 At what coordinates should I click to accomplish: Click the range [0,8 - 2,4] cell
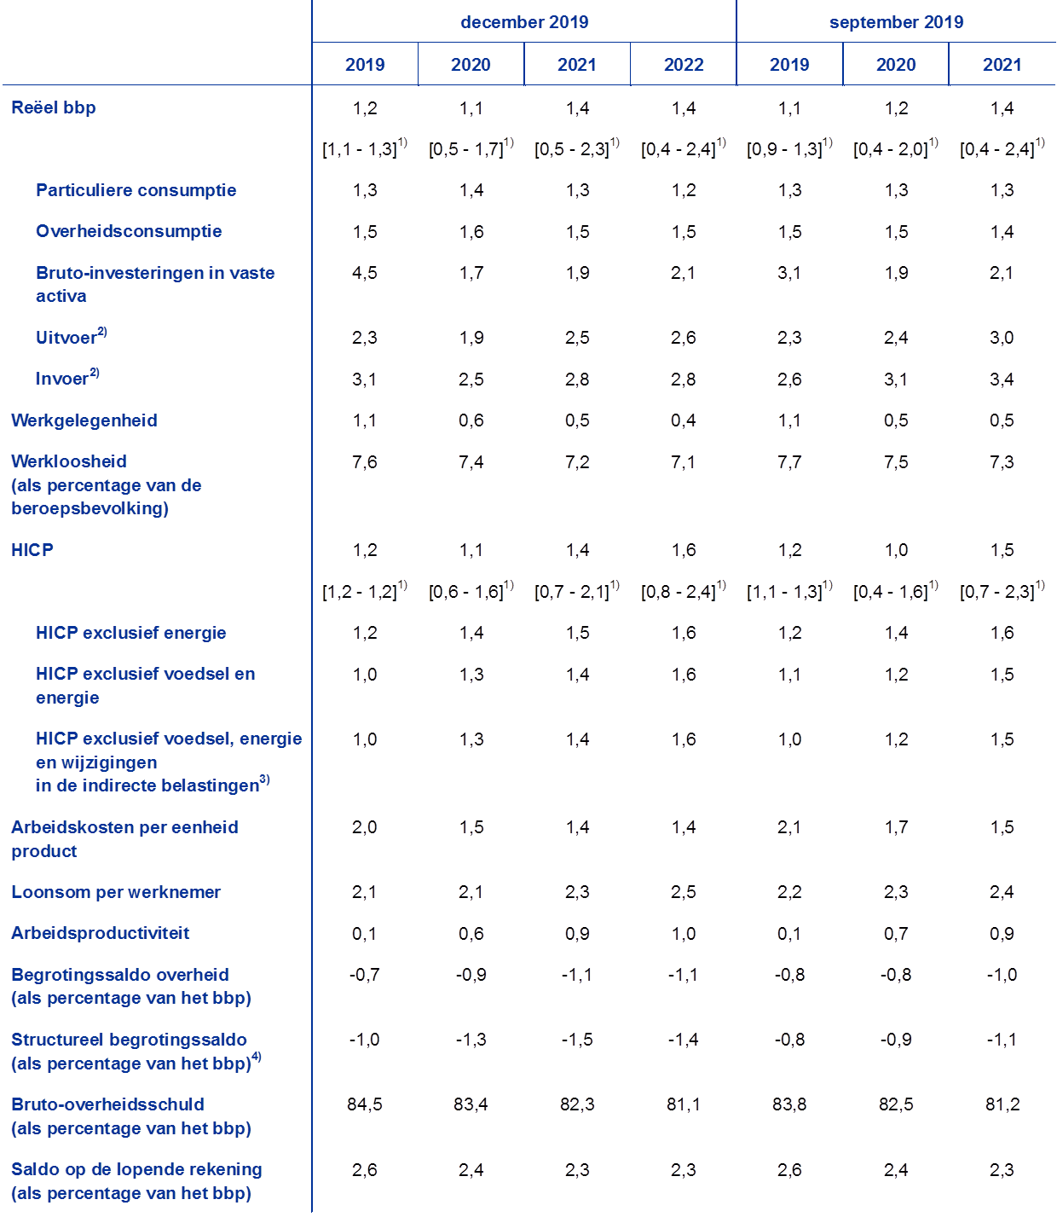click(684, 591)
